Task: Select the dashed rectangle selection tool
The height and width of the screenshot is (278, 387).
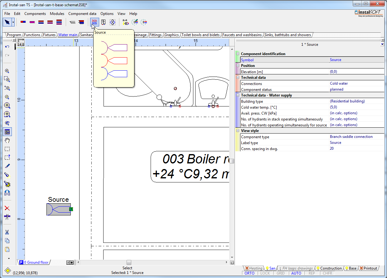Action: coord(7,149)
